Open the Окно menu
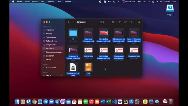The image size is (188, 106). pos(59,1)
